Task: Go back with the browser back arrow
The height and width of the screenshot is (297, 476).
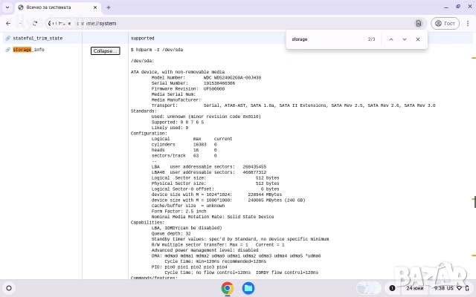Action: coord(8,23)
